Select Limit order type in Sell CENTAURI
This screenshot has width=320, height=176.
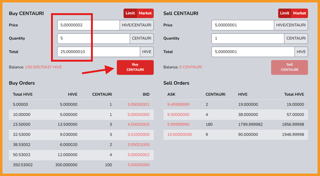click(284, 13)
